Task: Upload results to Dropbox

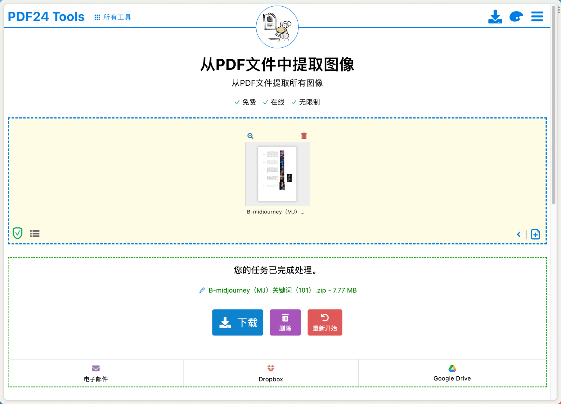Action: [270, 373]
